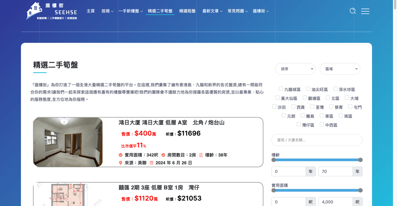Viewport: 397px width, 206px height.
Task: Click the 樓齡 maximum year input 70
Action: point(335,171)
